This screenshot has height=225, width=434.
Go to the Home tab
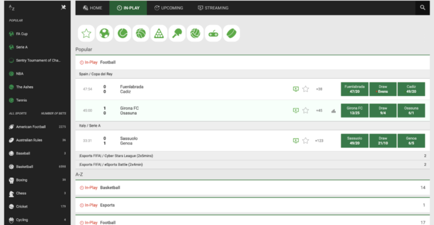tap(93, 8)
